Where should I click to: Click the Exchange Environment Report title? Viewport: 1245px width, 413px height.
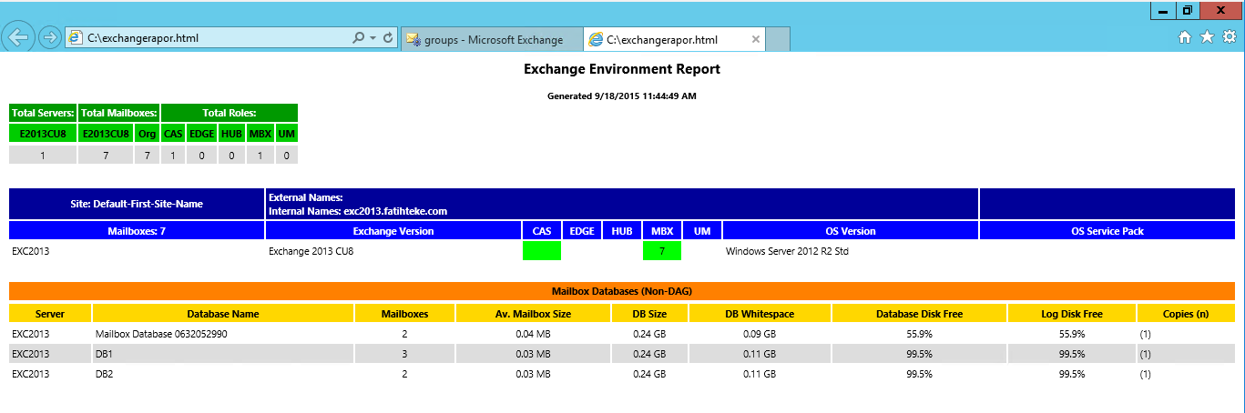(x=622, y=69)
